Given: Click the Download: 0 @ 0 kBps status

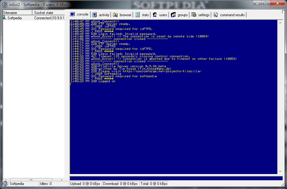Looking at the screenshot, I should [x=120, y=184].
